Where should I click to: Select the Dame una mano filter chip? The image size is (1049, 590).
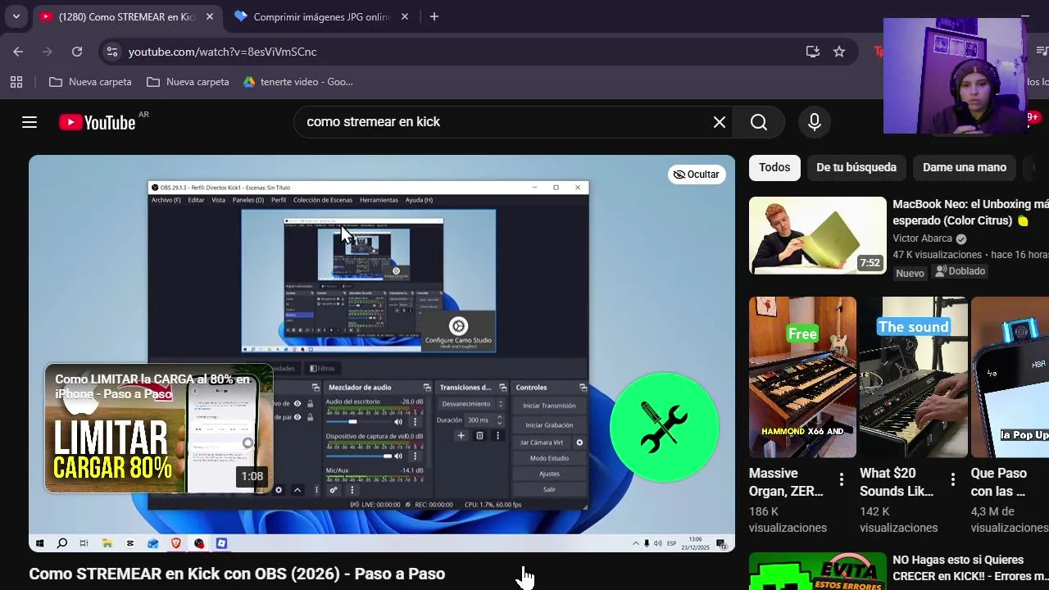coord(965,167)
